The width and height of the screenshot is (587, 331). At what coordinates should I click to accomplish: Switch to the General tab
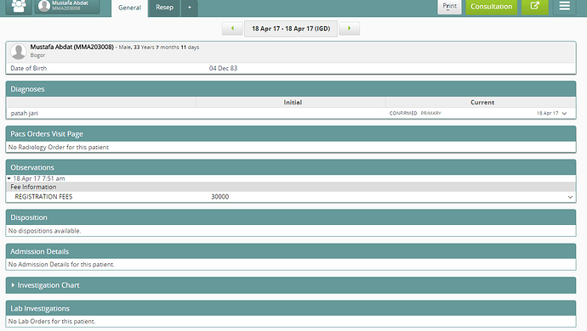(x=129, y=8)
